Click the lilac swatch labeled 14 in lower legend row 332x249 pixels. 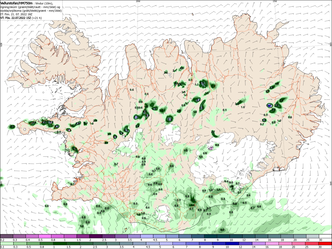259,244
